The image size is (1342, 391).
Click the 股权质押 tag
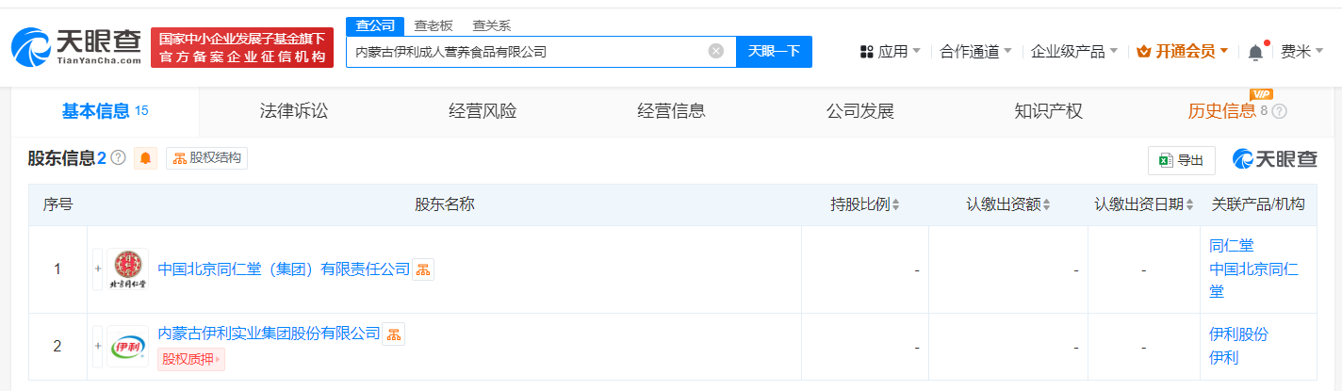tap(191, 359)
